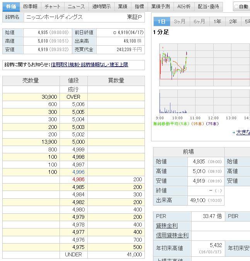Click the 4,998 ask price

78,157
